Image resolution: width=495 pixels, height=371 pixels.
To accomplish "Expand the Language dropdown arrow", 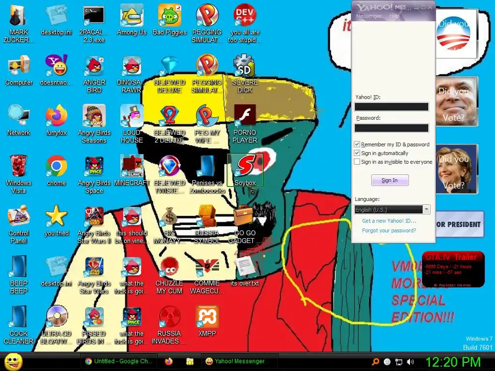I will (x=426, y=210).
